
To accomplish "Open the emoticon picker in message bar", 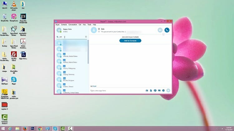I will pos(163,91).
